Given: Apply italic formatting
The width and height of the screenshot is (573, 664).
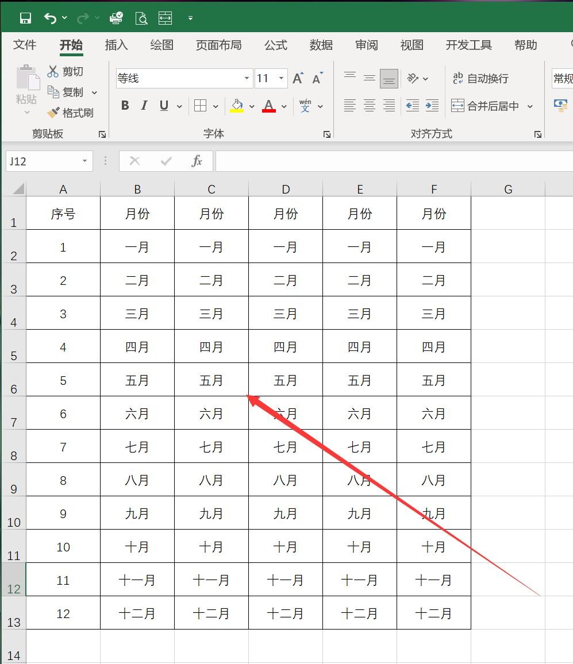Looking at the screenshot, I should [x=144, y=106].
